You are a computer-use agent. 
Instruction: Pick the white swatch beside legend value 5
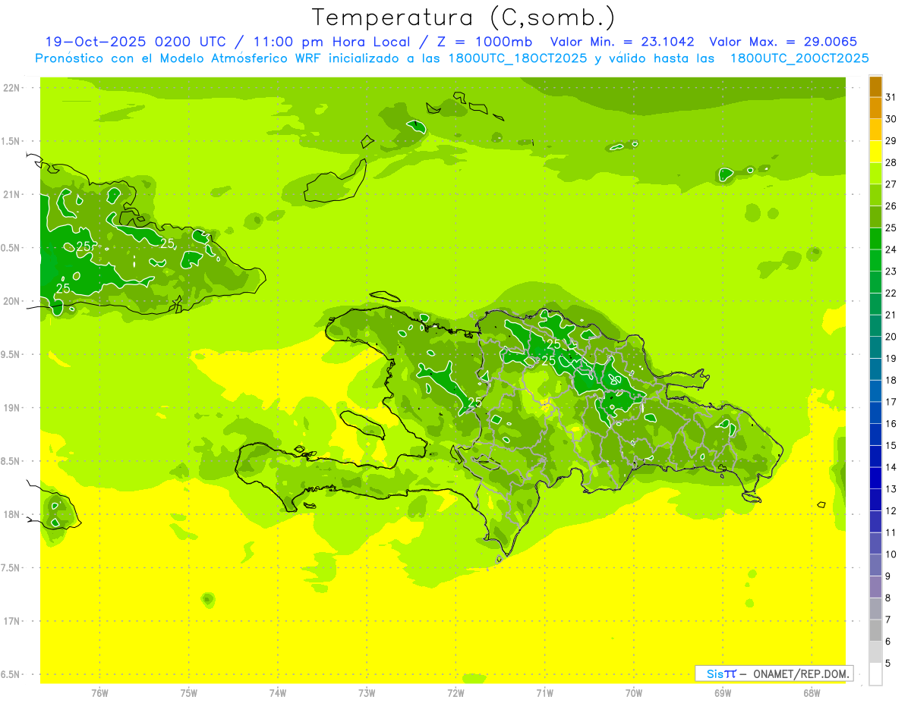(x=875, y=673)
